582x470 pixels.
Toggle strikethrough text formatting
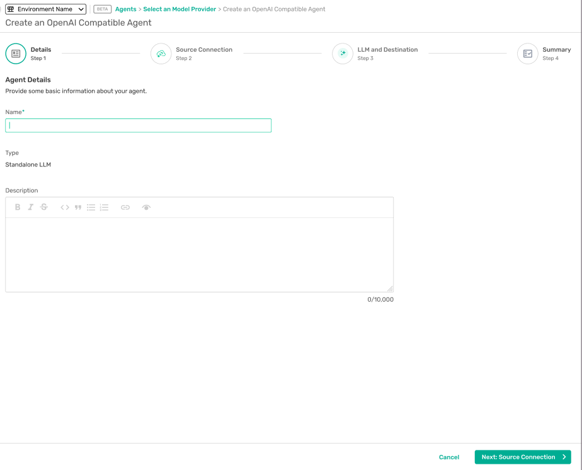44,207
